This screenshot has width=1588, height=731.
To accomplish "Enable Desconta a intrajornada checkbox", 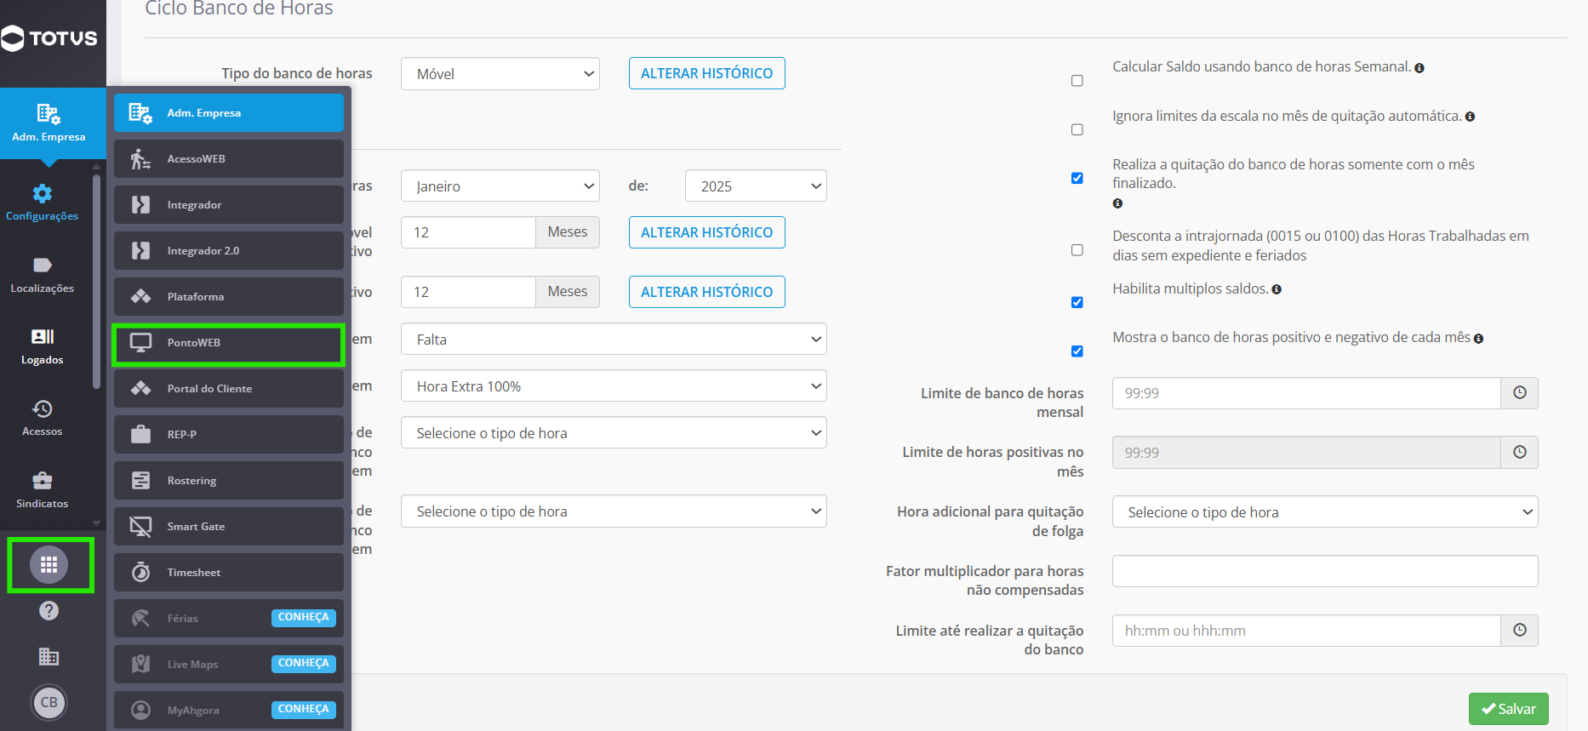I will pyautogui.click(x=1077, y=250).
